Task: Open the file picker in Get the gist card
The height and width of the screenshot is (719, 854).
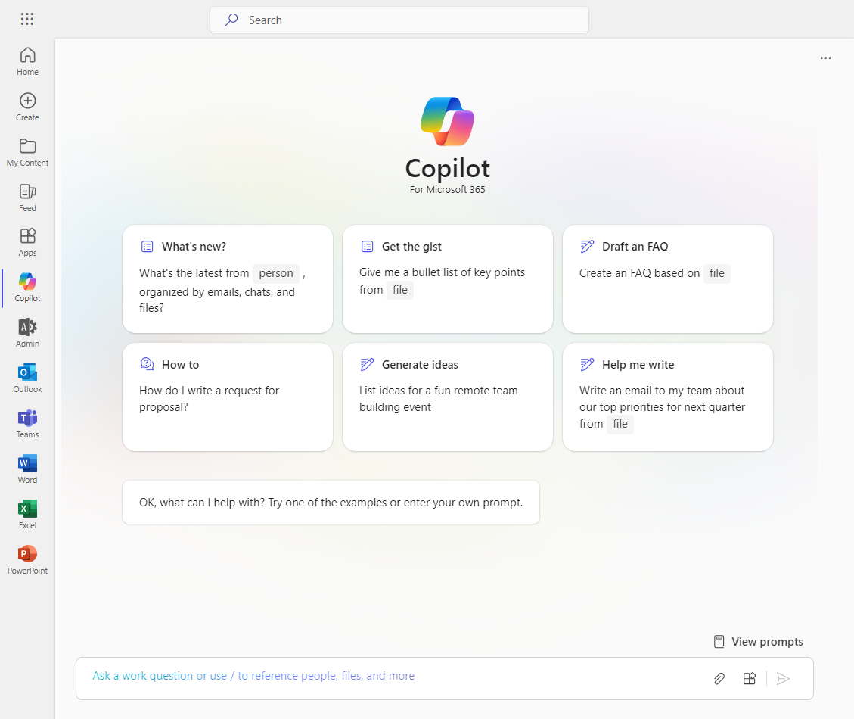Action: [400, 290]
